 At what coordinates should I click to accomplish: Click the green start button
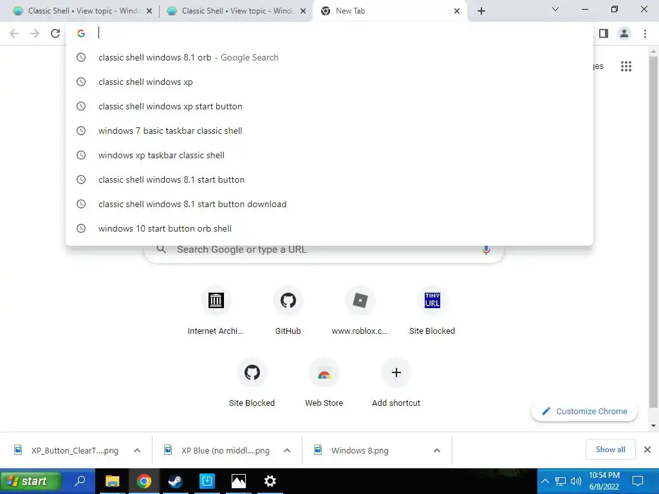pyautogui.click(x=30, y=481)
